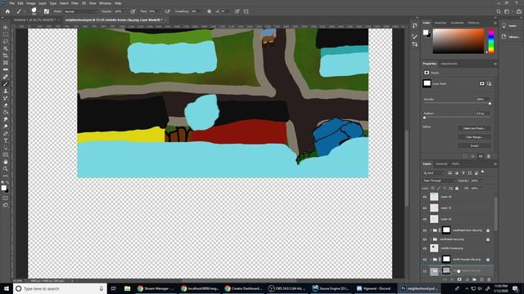Viewport: 524px width, 294px height.
Task: Hide the topmost Layer in Layers panel
Action: click(x=425, y=197)
